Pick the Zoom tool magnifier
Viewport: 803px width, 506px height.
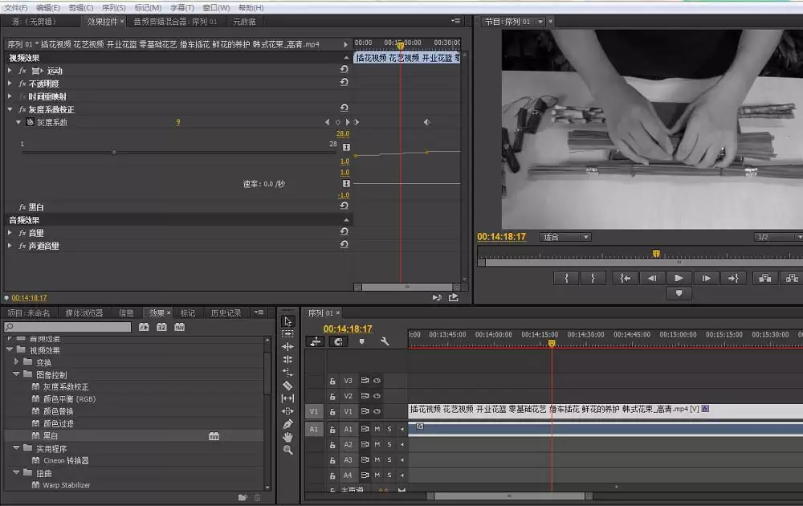coord(288,450)
